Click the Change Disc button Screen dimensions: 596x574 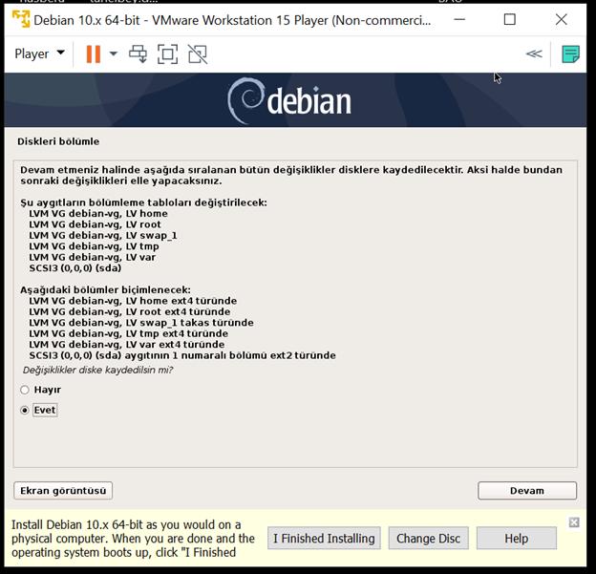coord(428,539)
